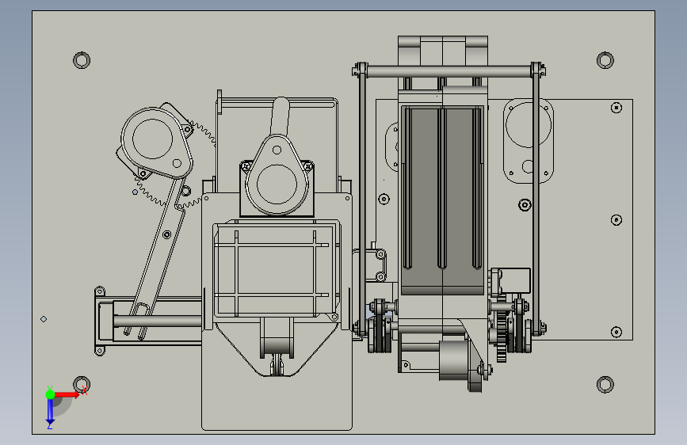Select the left teardrop cam plate with toothed sector
Image resolution: width=687 pixels, height=445 pixels.
point(156,143)
